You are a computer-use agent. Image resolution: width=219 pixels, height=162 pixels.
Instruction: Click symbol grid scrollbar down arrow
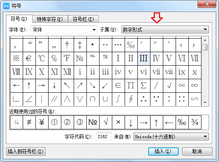[x=205, y=103]
